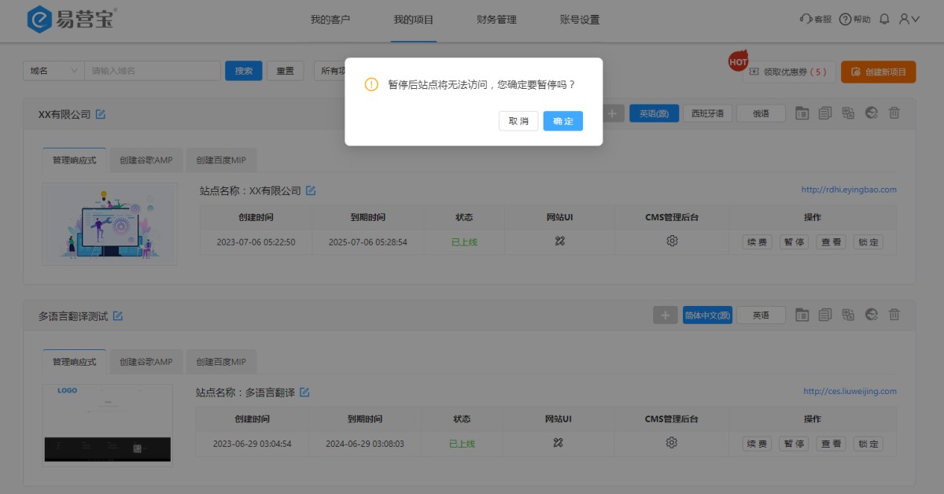Click the translate icon in XX有限公司 row
The image size is (944, 494).
848,113
